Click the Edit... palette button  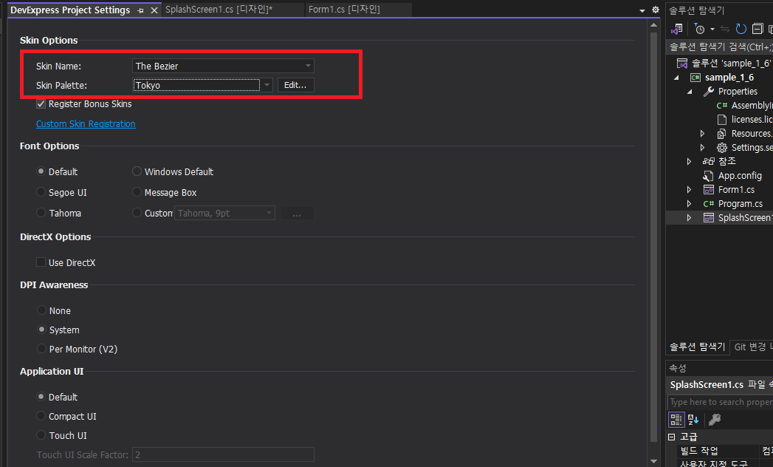[296, 85]
